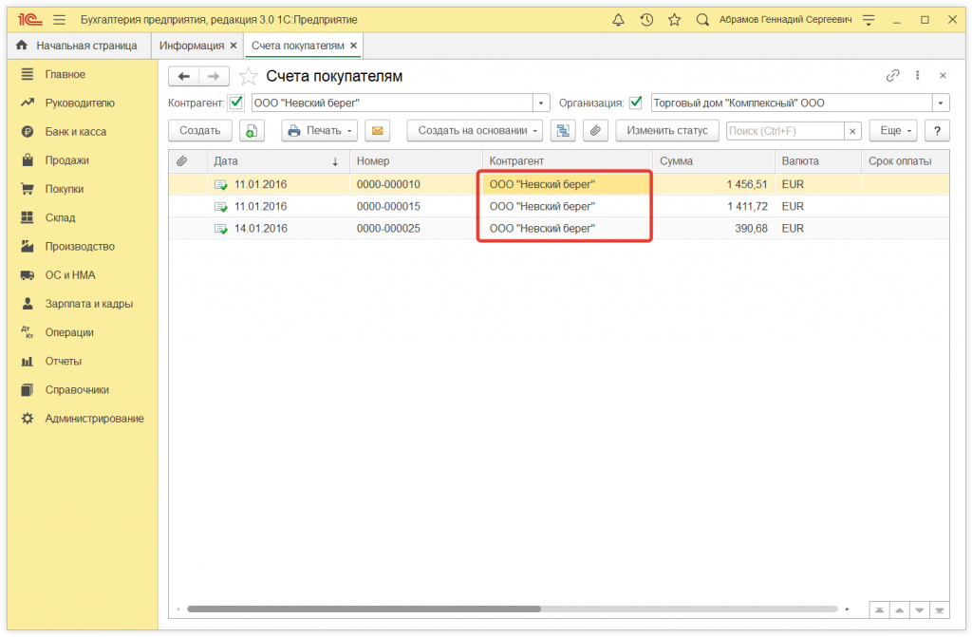
Task: Click the envelope email icon button
Action: [x=378, y=131]
